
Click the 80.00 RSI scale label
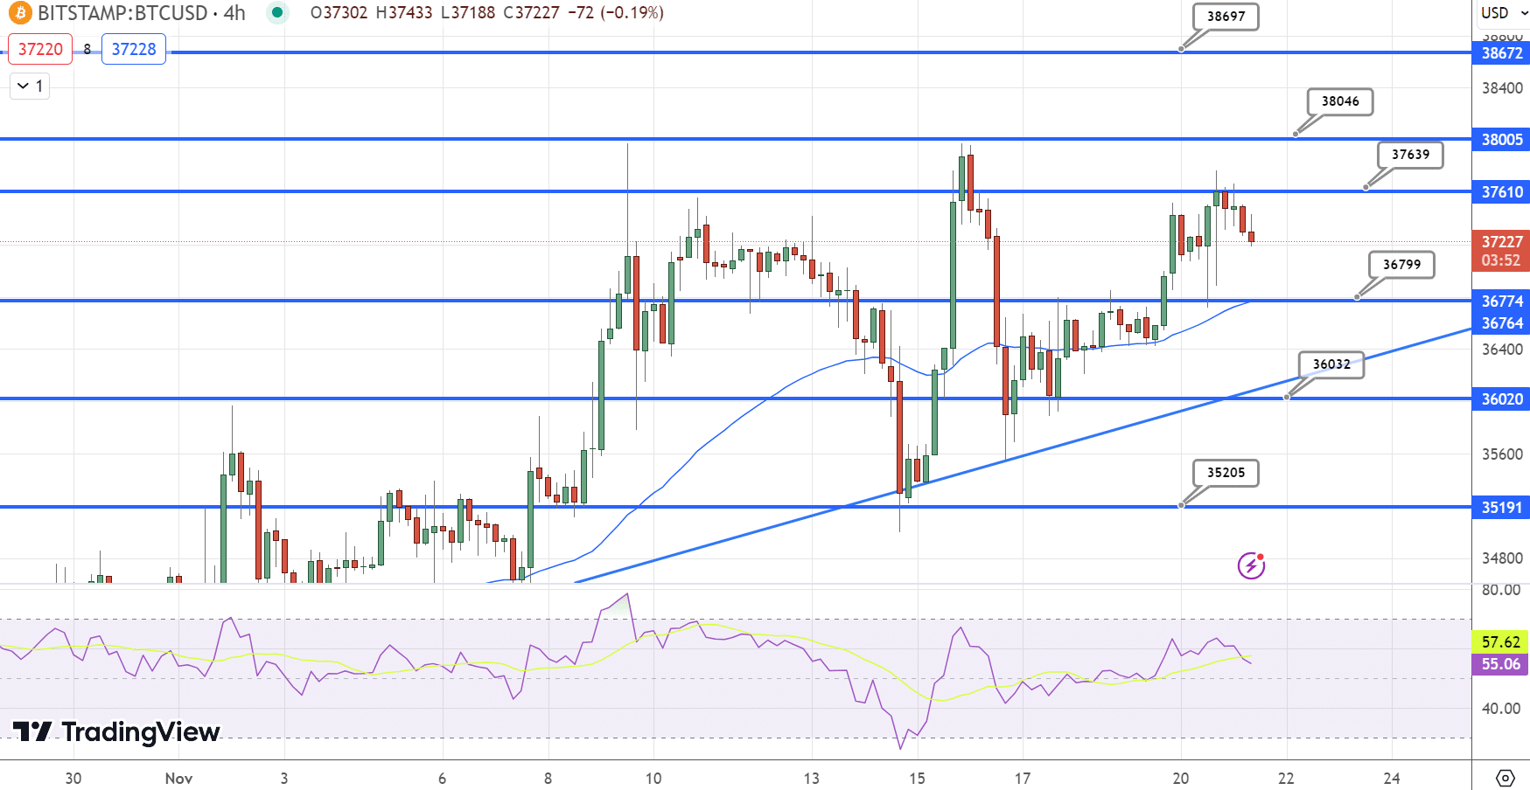(x=1501, y=590)
